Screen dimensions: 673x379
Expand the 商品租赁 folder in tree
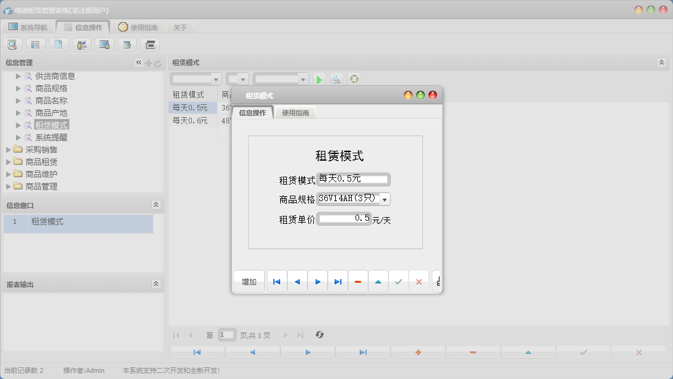9,162
